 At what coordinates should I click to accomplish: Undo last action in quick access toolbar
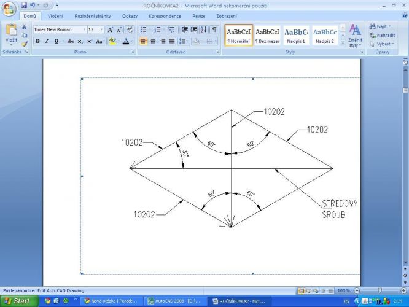pyautogui.click(x=33, y=5)
